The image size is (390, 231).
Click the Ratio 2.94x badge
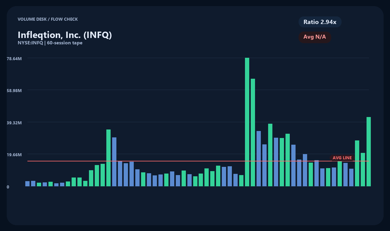click(320, 22)
